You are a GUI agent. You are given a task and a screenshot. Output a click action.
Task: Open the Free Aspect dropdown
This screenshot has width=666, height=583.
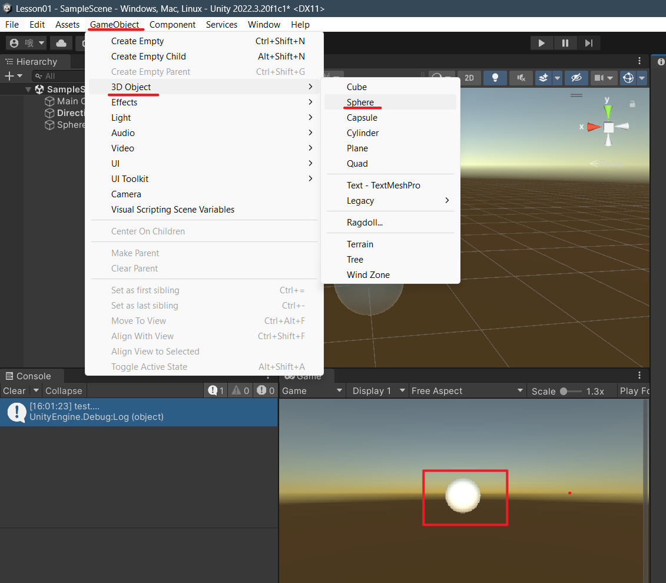[467, 391]
